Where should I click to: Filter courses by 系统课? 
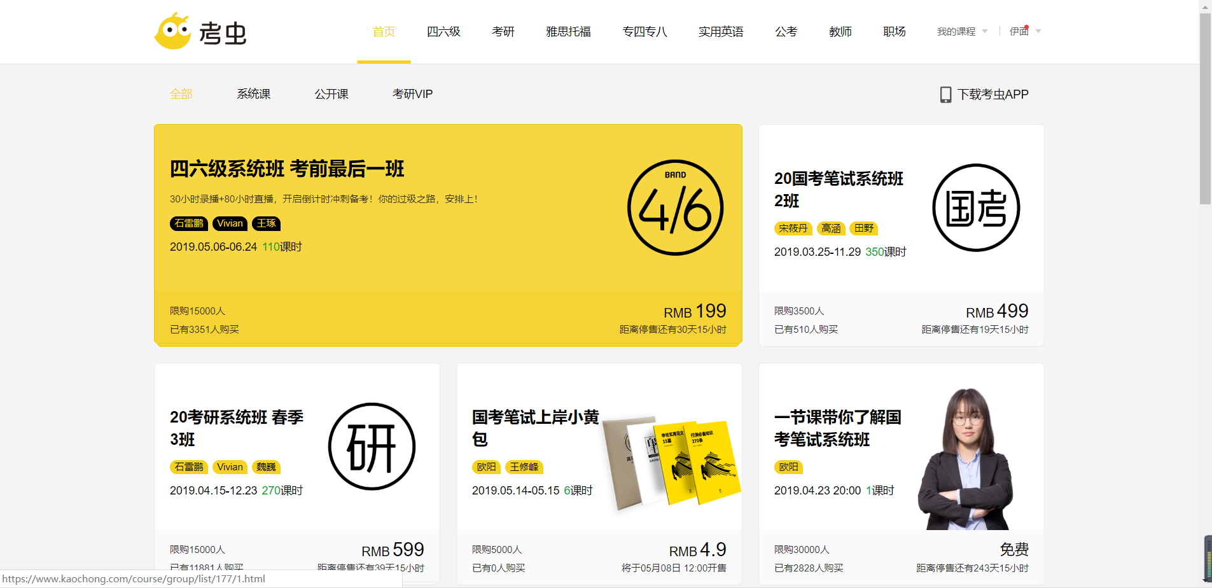pyautogui.click(x=254, y=94)
